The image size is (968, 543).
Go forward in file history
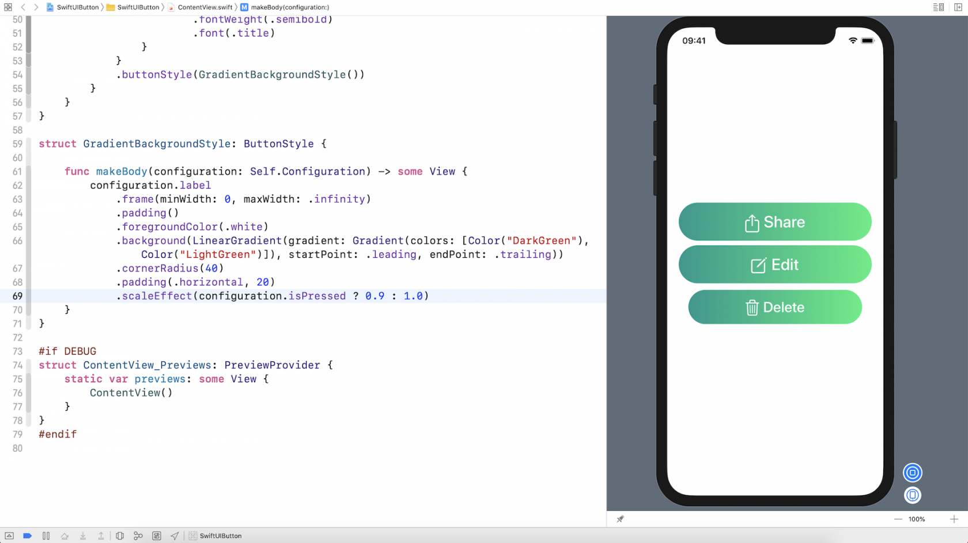[36, 7]
